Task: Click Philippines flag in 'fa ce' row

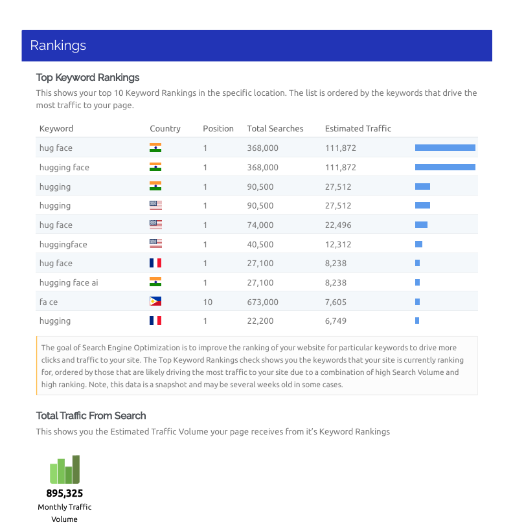Action: [x=155, y=302]
